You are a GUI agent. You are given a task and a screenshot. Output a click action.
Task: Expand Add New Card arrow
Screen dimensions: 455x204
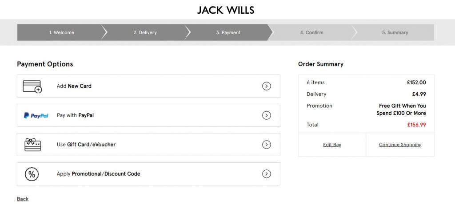266,86
